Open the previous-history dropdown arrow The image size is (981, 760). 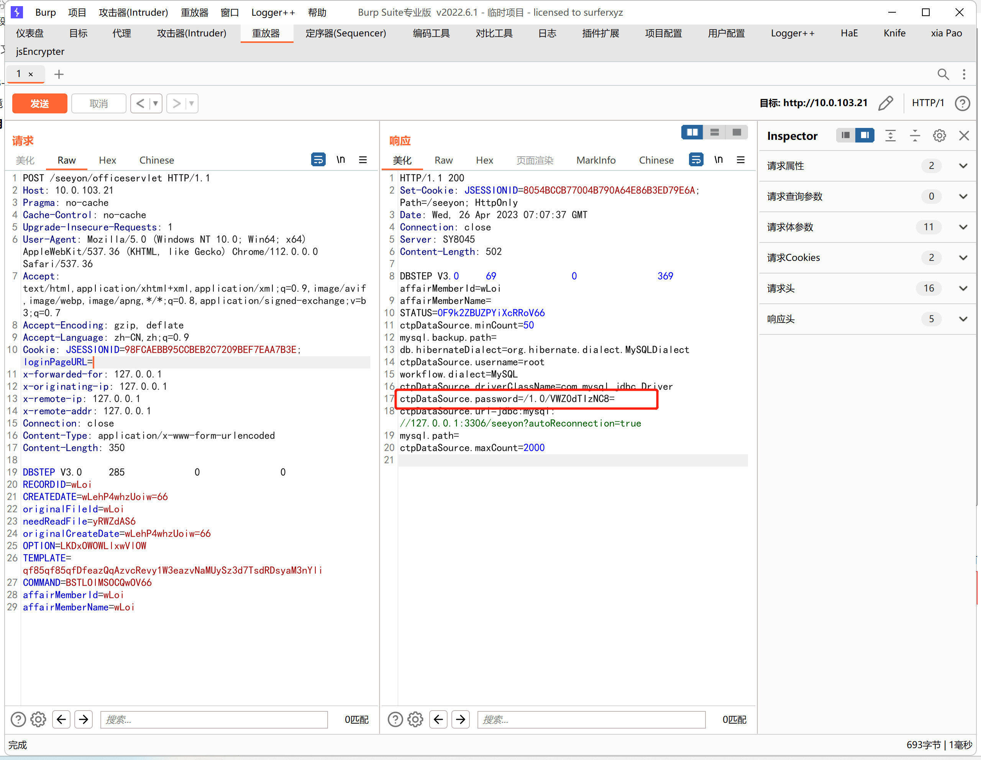click(x=156, y=104)
